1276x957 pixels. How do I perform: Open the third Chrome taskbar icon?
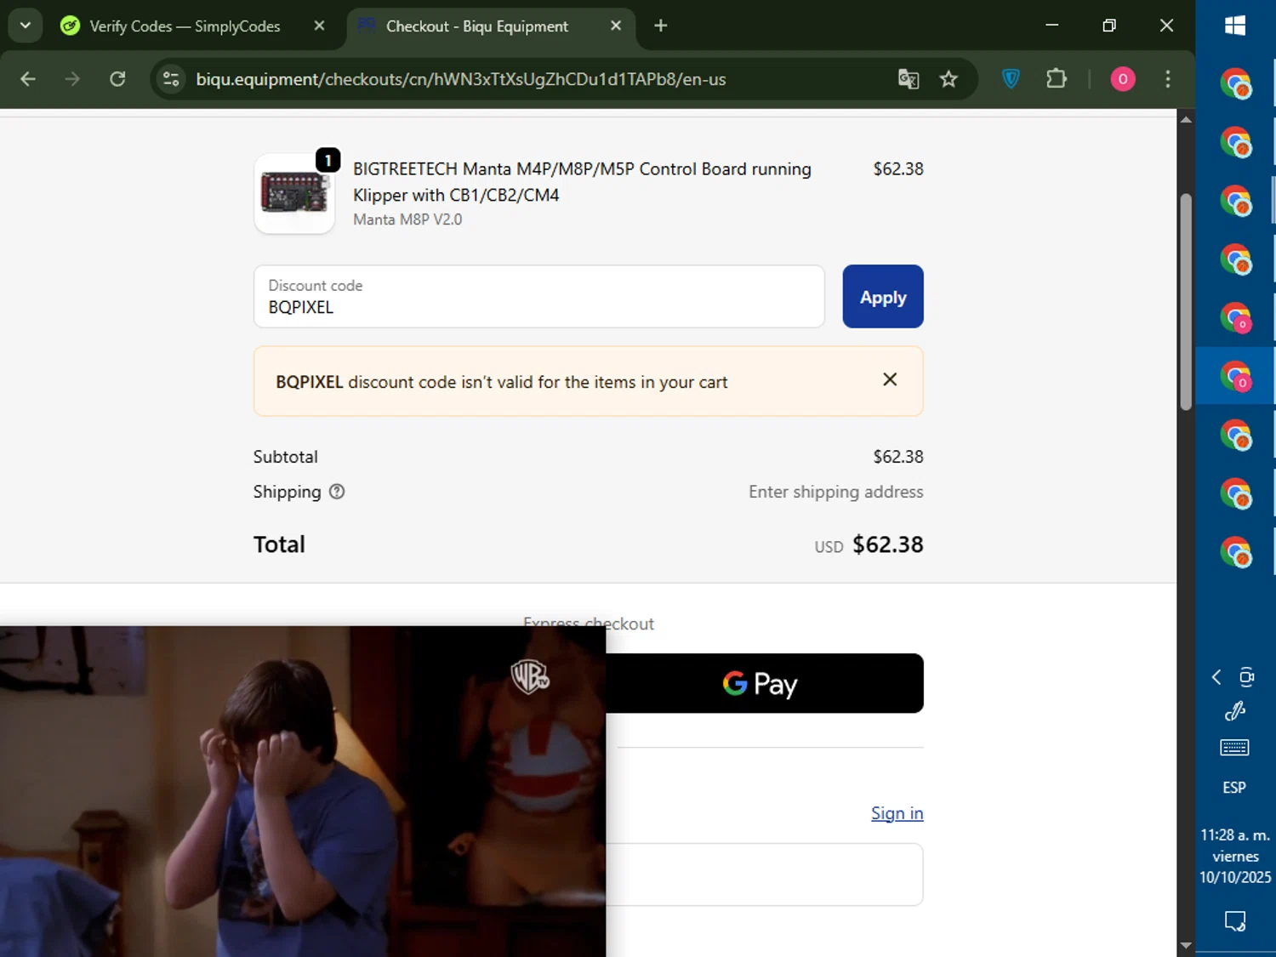1235,202
